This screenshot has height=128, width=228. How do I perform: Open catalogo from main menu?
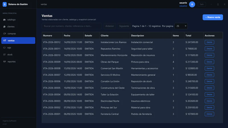[18, 20]
